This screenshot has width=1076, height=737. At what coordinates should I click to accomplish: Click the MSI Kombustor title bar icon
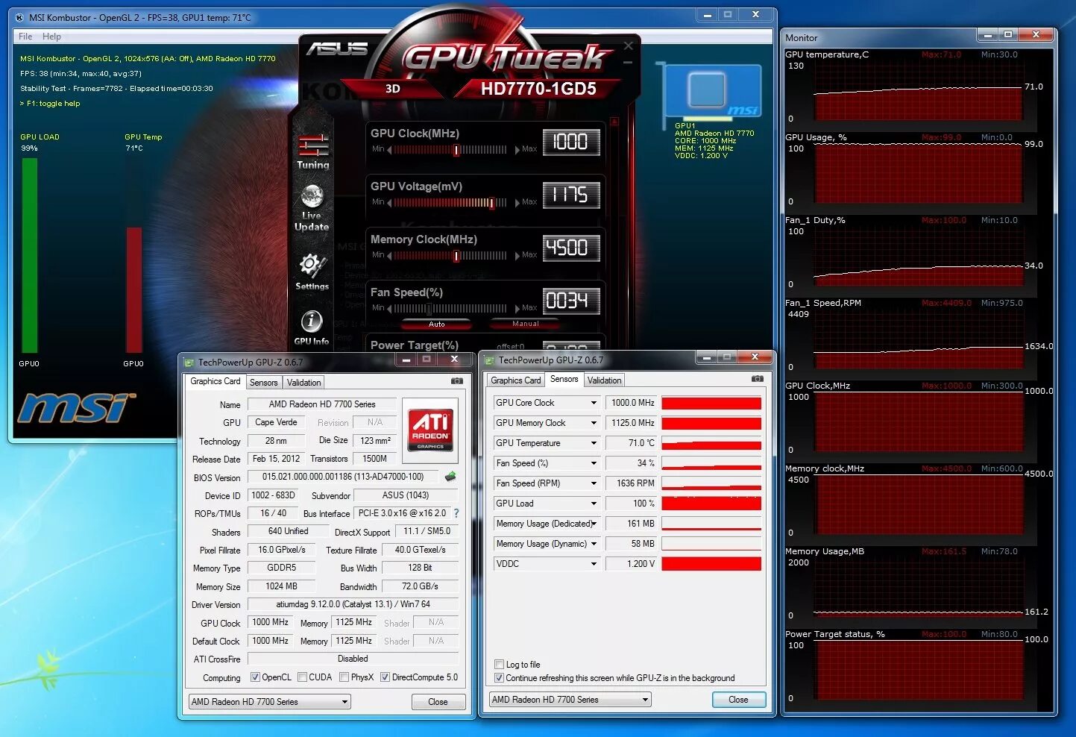point(20,17)
